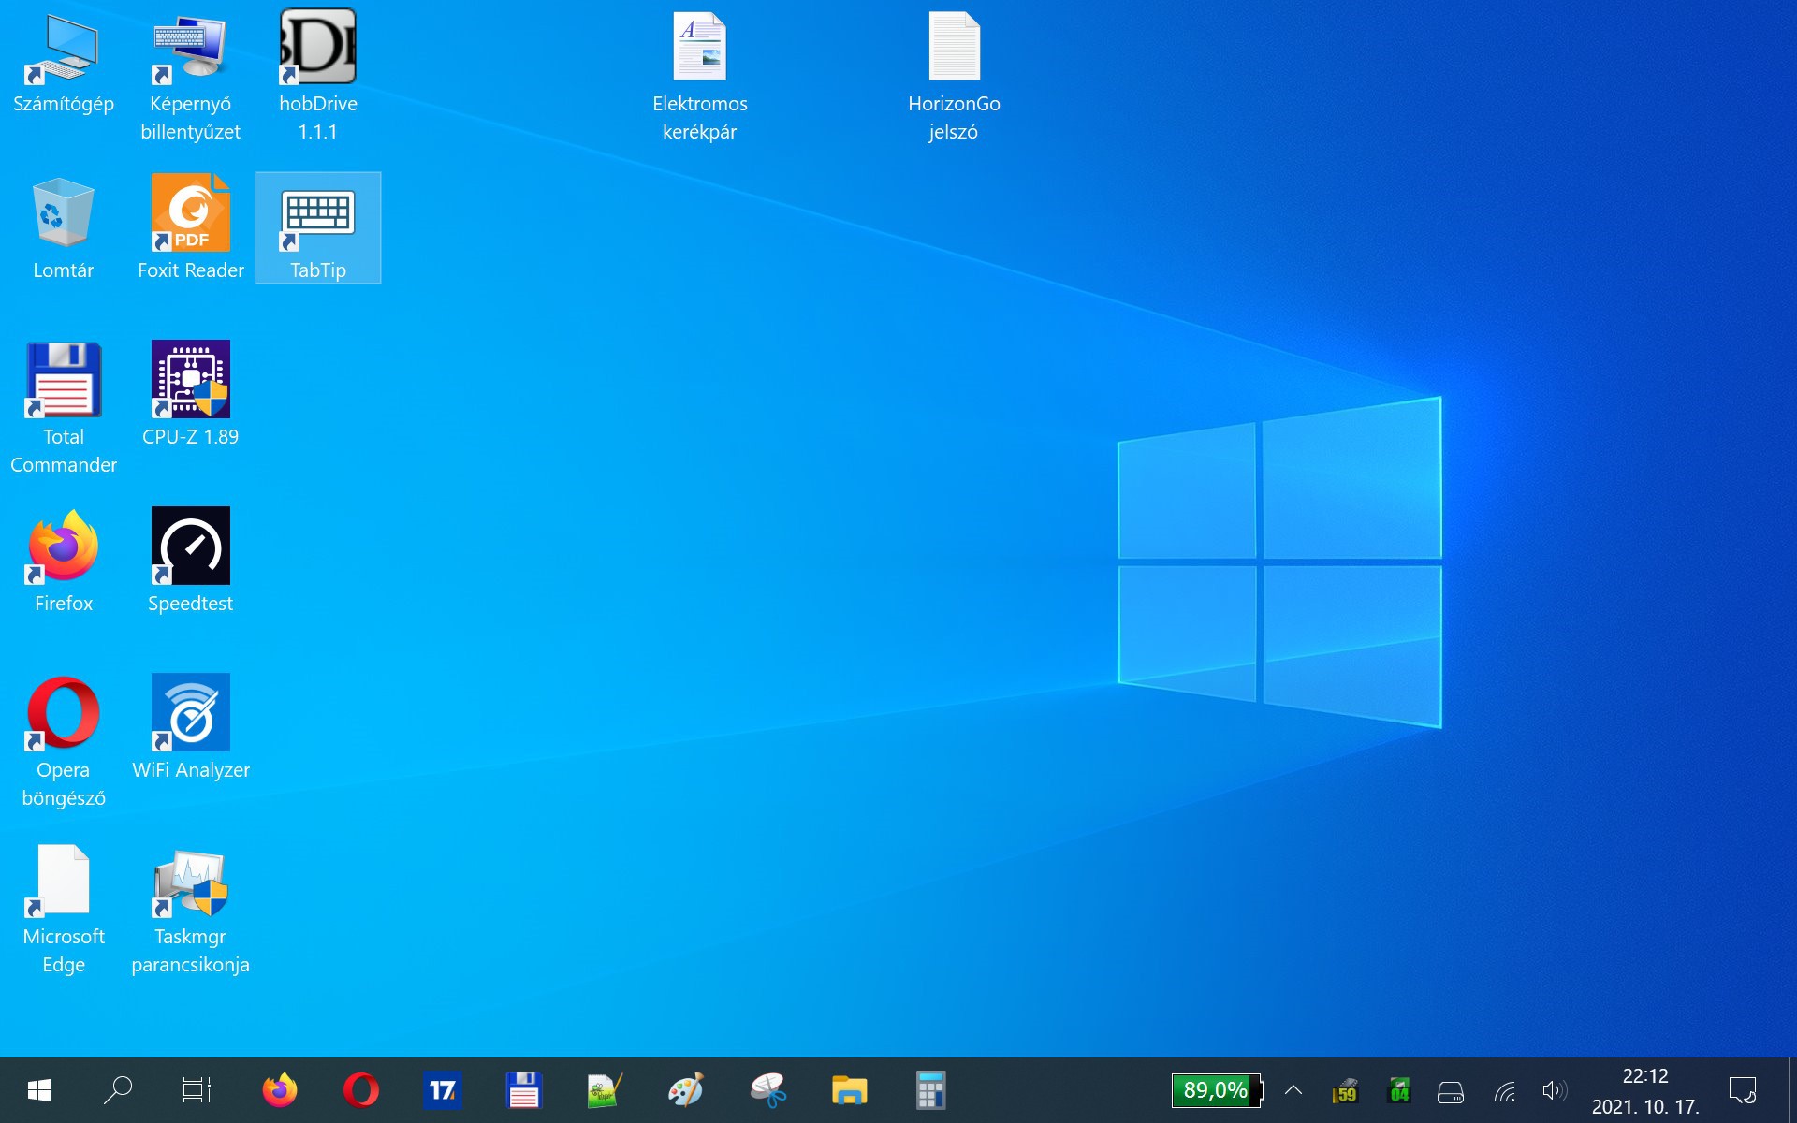This screenshot has width=1797, height=1123.
Task: Open Firefox from the taskbar
Action: 279,1090
